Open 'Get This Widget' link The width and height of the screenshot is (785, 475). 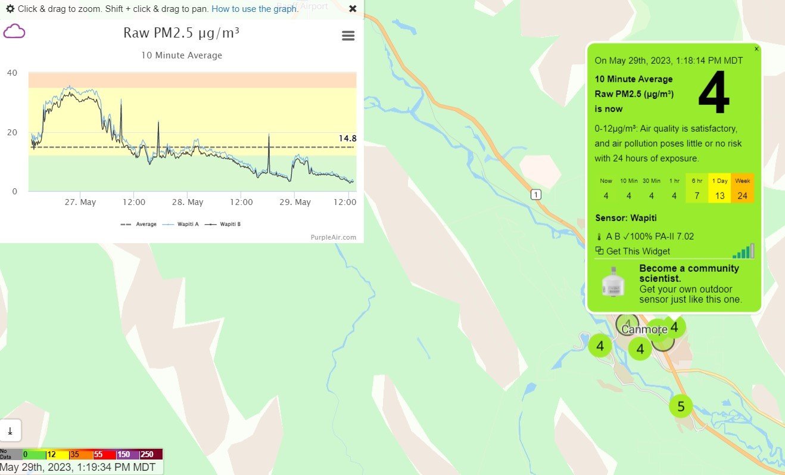(x=638, y=252)
